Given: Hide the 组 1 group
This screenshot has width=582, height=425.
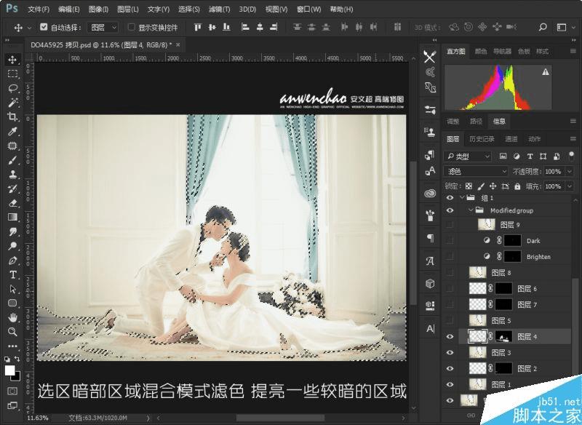Looking at the screenshot, I should click(x=450, y=198).
